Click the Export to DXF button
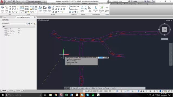The image size is (173, 97). [x=74, y=6]
